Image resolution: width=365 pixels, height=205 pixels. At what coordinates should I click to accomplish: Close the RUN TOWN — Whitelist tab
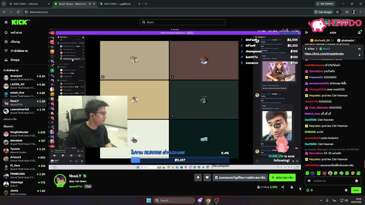point(49,4)
